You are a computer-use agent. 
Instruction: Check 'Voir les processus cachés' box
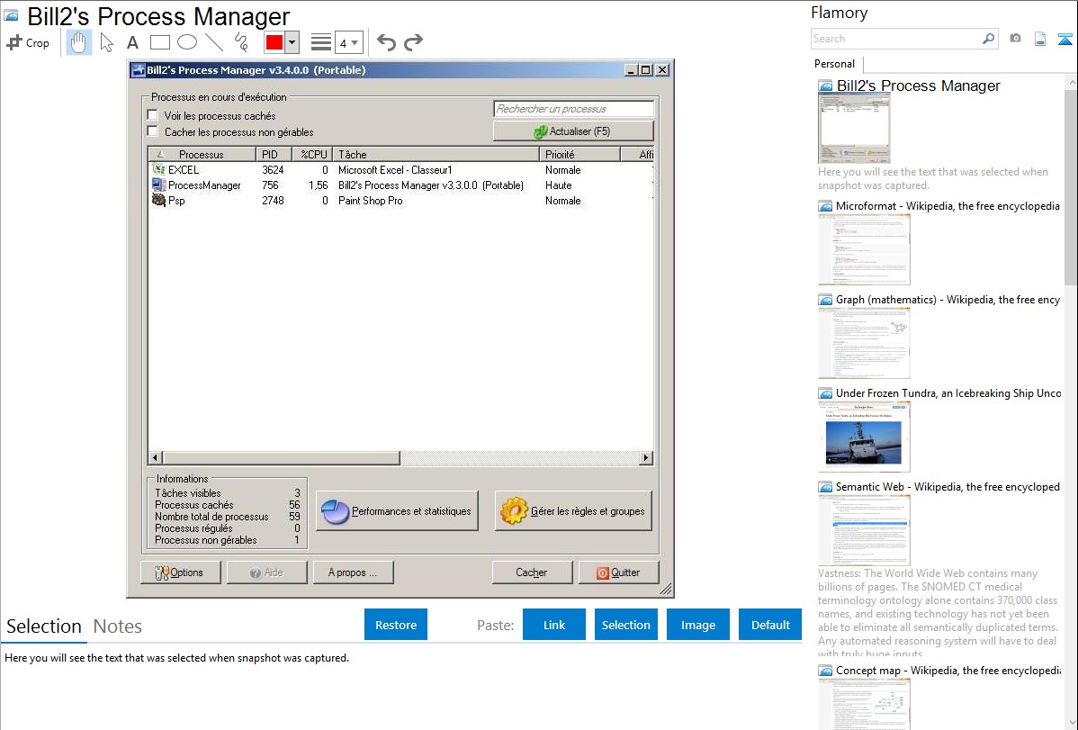click(152, 116)
